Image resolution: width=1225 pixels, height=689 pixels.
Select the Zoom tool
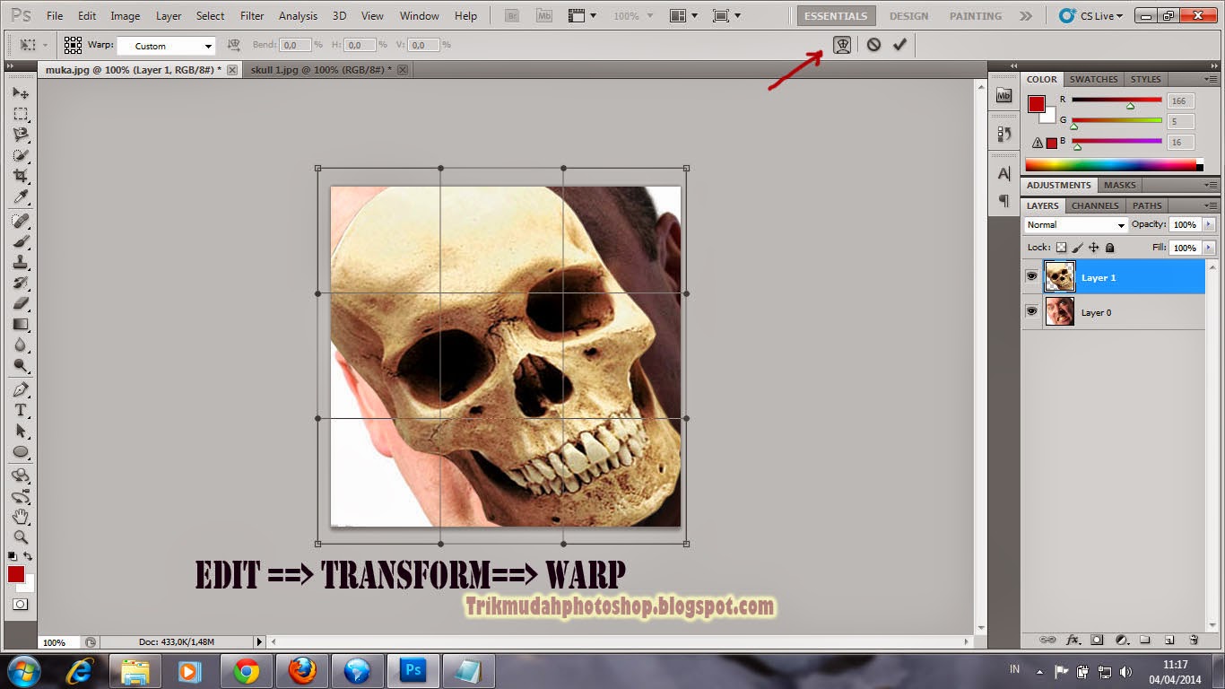[x=21, y=537]
